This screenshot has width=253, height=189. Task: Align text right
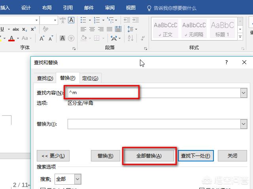tap(101, 29)
